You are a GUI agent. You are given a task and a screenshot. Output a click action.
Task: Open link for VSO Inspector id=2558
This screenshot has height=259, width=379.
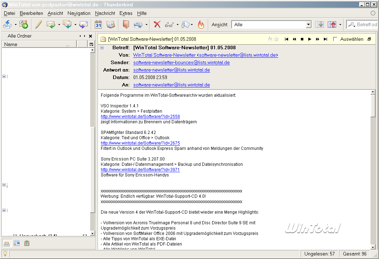tap(140, 116)
